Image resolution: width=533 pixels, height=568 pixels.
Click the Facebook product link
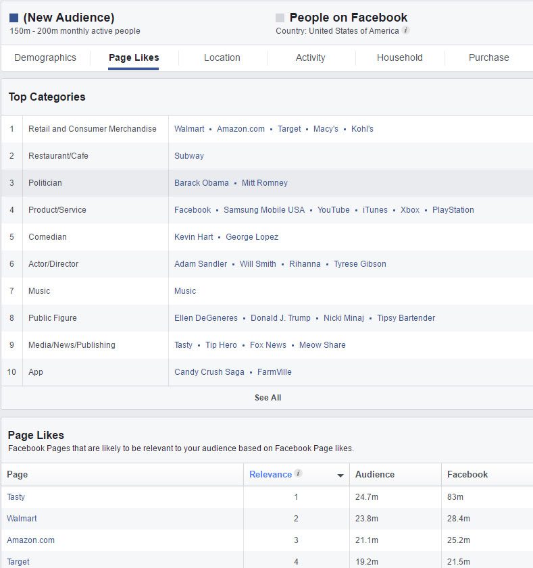point(193,210)
